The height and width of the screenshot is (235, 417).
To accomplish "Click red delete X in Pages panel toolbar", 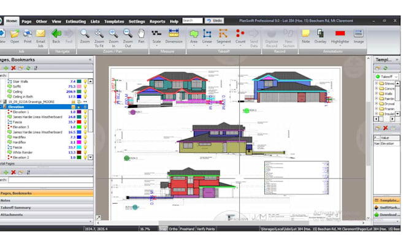I will point(13,68).
